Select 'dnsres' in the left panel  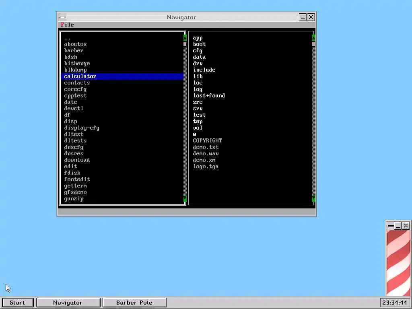tap(122, 153)
